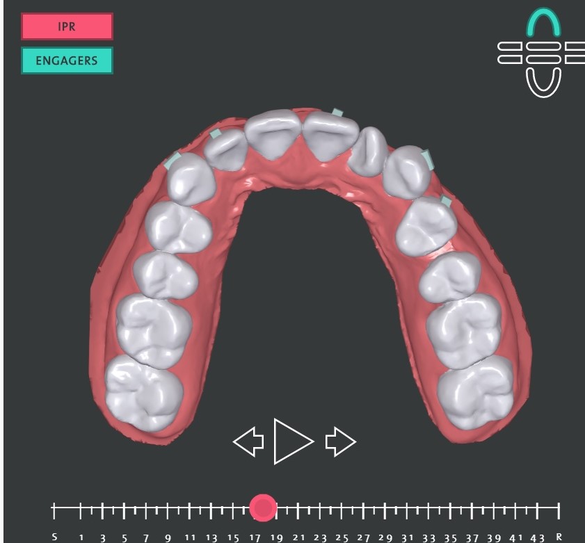Jump to step 17 on the timeline
The width and height of the screenshot is (585, 543).
[255, 537]
